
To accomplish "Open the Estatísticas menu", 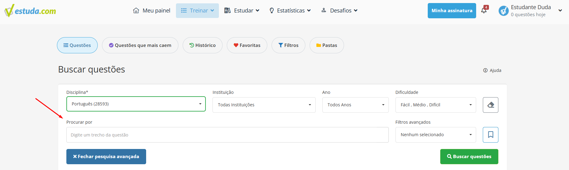I will (290, 11).
